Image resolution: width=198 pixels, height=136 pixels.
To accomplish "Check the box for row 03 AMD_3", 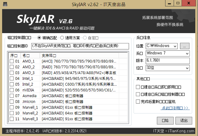I will [12, 73].
